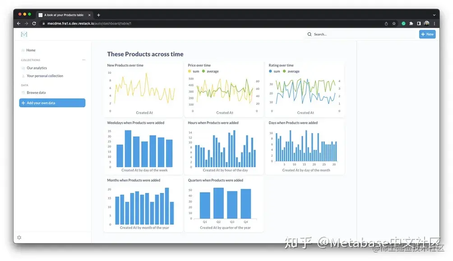453x261 pixels.
Task: Open the browser profile avatar
Action: coord(426,23)
